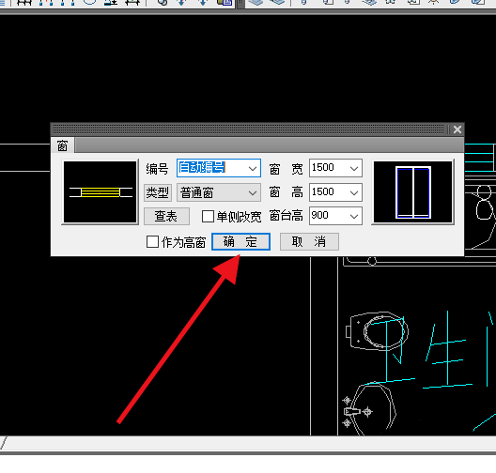Expand the 窗台高 sill height dropdown arrow
This screenshot has width=496, height=473.
(354, 216)
